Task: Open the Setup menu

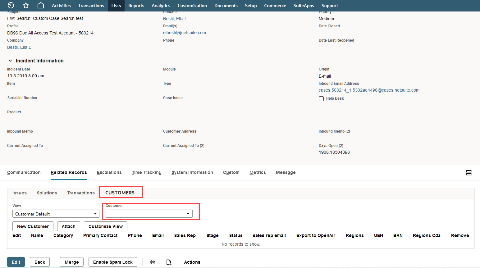Action: (251, 6)
